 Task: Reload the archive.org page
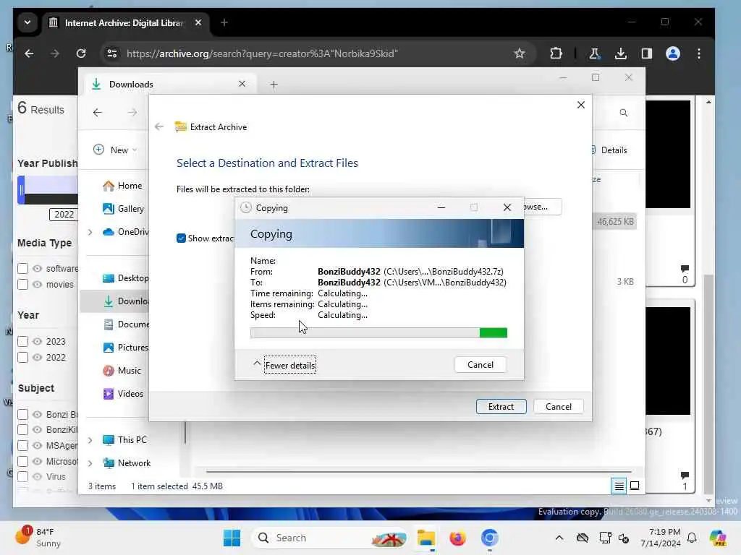point(81,53)
